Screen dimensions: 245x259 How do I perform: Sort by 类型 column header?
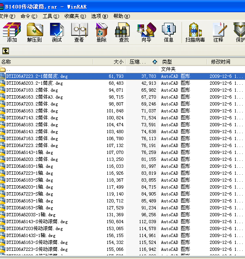click(183, 62)
